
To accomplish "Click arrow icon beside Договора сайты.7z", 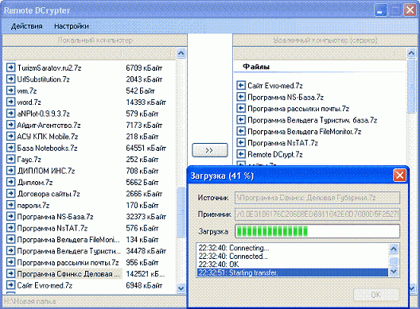I will (10, 194).
